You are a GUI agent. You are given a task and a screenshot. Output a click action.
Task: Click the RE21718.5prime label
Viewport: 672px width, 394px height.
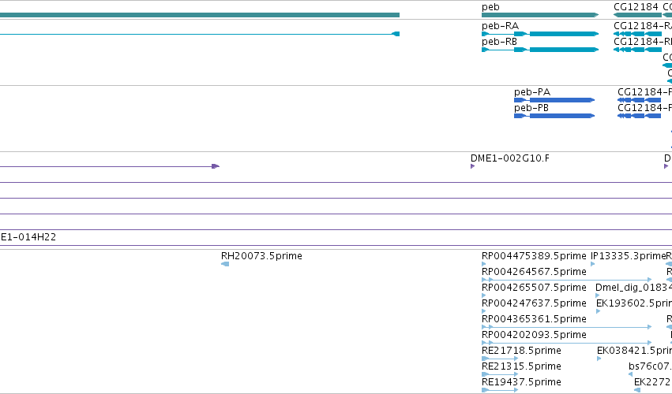point(521,351)
